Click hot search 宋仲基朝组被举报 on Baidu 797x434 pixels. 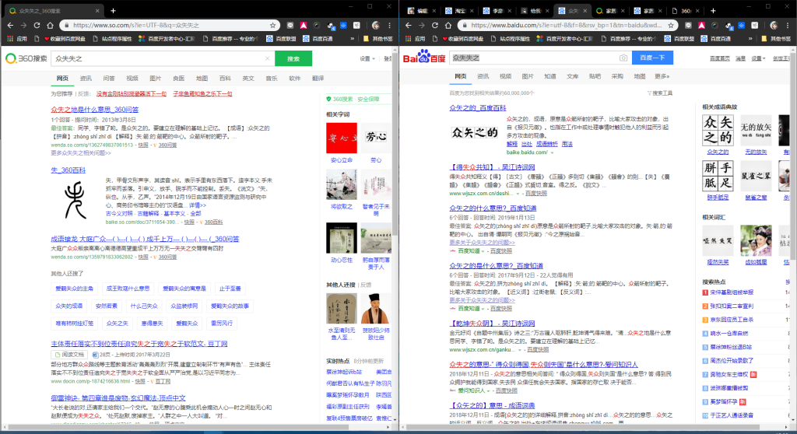coord(732,292)
